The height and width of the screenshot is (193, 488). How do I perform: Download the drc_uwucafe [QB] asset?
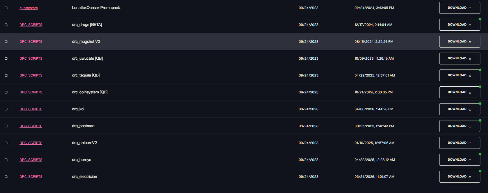460,59
